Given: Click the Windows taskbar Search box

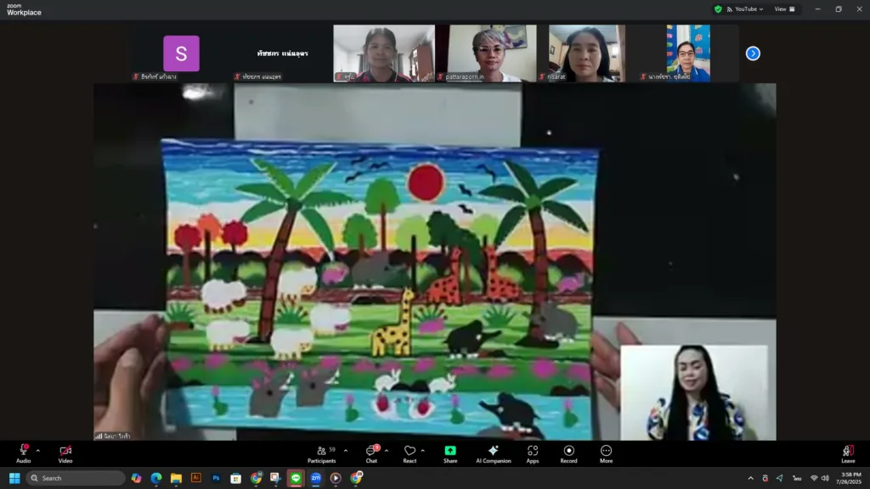Looking at the screenshot, I should [76, 478].
